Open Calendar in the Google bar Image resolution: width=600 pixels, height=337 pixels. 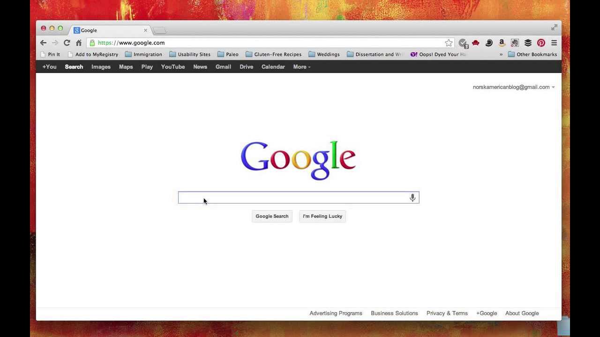click(273, 66)
